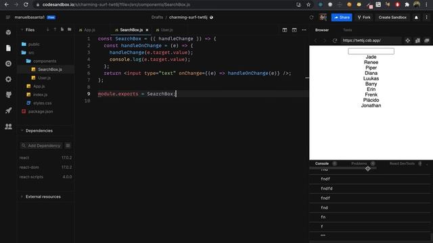The height and width of the screenshot is (243, 433).
Task: Click the react-dom dependency row
Action: pos(45,167)
